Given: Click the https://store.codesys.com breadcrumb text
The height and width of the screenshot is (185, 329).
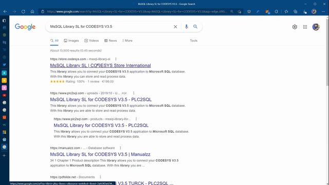Looking at the screenshot, I should click(x=68, y=59).
